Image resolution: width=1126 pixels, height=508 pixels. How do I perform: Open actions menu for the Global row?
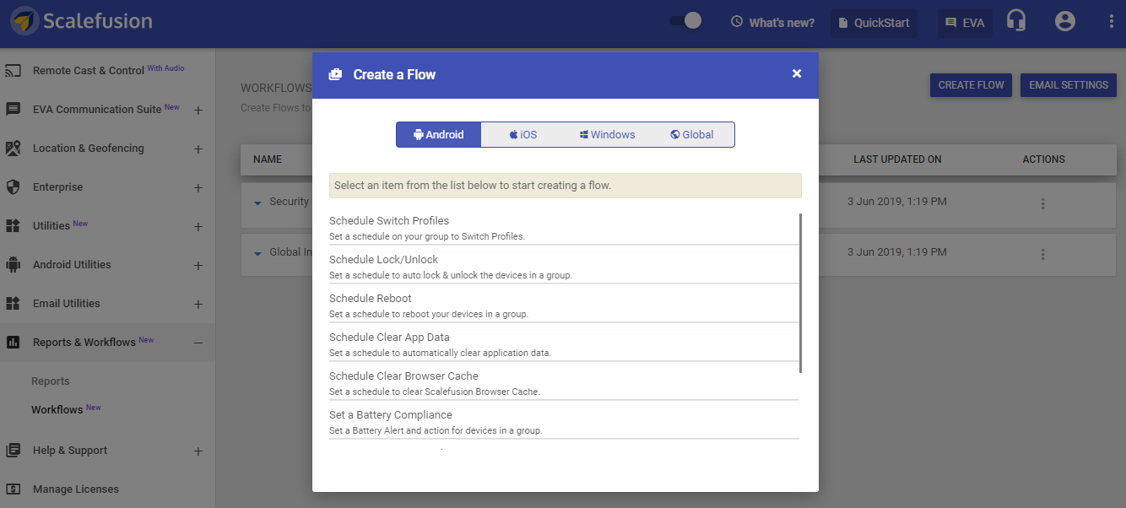pos(1043,254)
